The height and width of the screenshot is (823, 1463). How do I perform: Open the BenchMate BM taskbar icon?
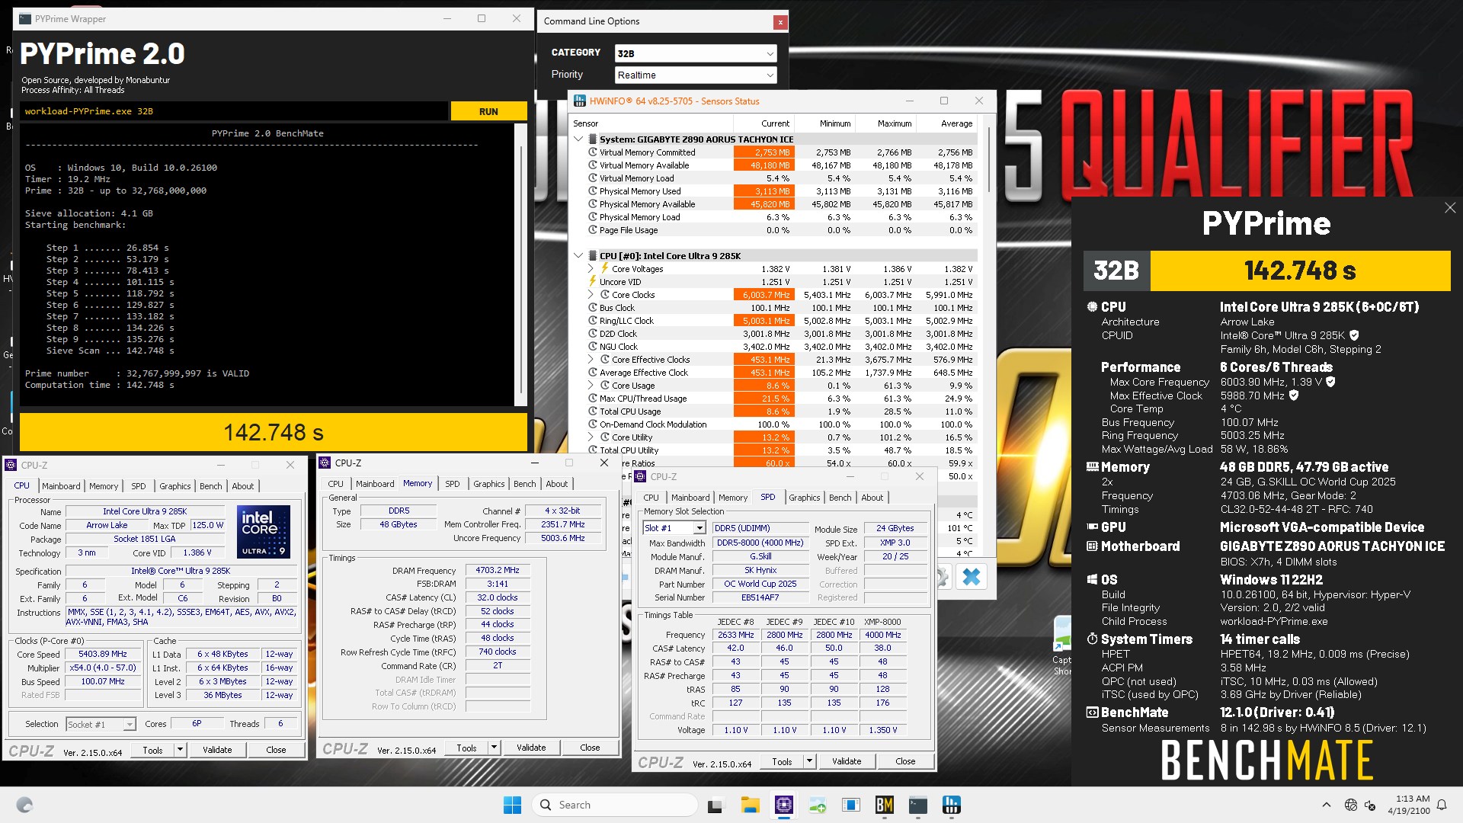[x=884, y=805]
